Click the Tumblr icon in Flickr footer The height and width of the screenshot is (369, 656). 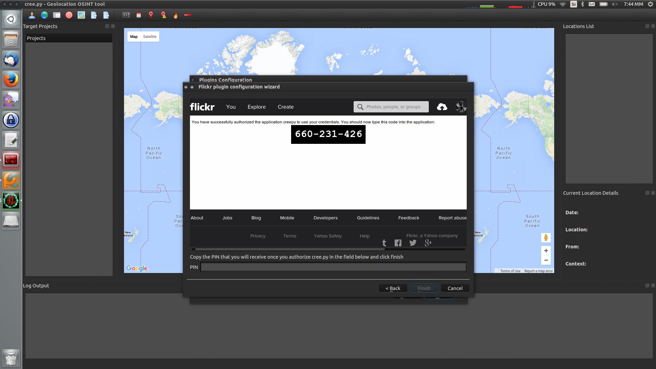[384, 243]
